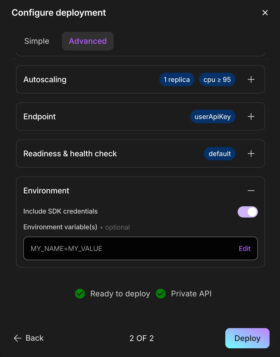Close the Configure deployment dialog
The height and width of the screenshot is (357, 280).
(x=265, y=13)
